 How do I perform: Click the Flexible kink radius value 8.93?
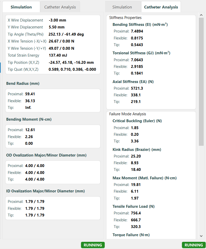135,163
